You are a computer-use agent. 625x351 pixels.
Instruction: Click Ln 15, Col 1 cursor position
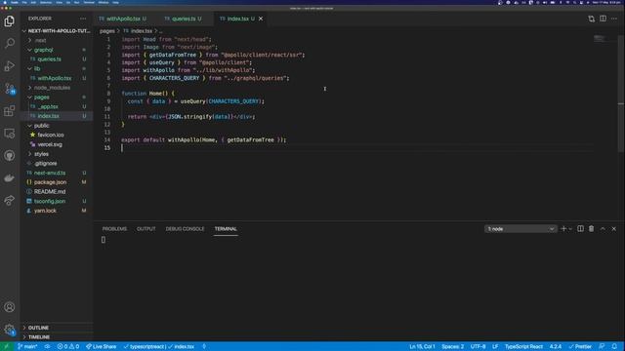422,347
